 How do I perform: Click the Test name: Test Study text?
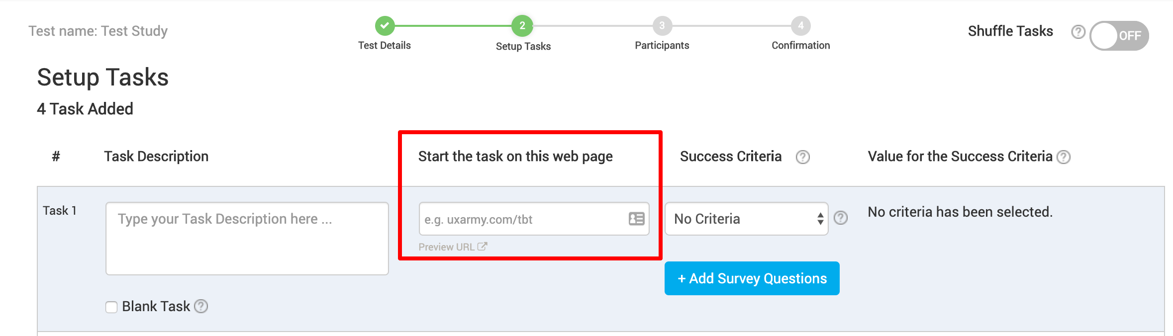coord(98,31)
